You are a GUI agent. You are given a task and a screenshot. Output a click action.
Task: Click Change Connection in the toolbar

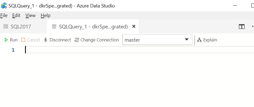coord(97,40)
